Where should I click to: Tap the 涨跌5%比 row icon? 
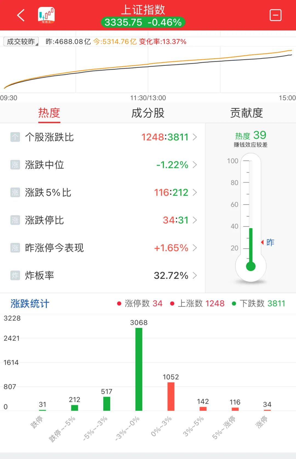[x=15, y=192]
